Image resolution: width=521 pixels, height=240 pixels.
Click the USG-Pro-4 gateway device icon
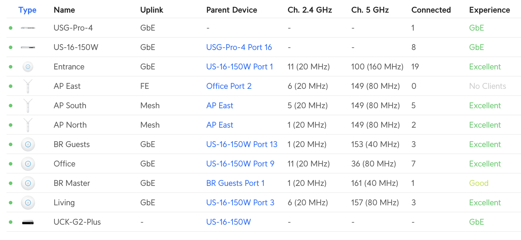[28, 28]
